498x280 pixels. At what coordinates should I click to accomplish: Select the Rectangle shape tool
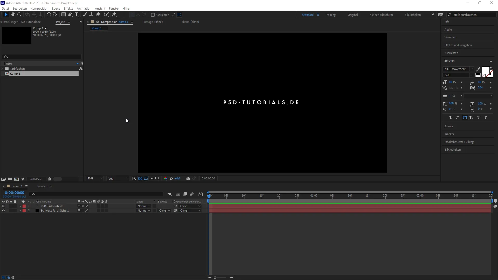pyautogui.click(x=63, y=15)
